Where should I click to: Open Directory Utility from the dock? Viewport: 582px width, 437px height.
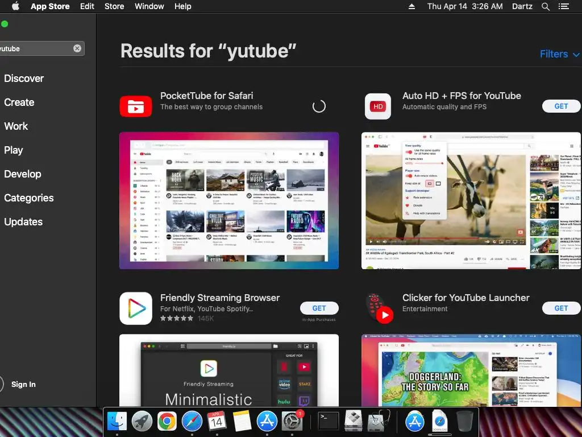[x=378, y=421]
